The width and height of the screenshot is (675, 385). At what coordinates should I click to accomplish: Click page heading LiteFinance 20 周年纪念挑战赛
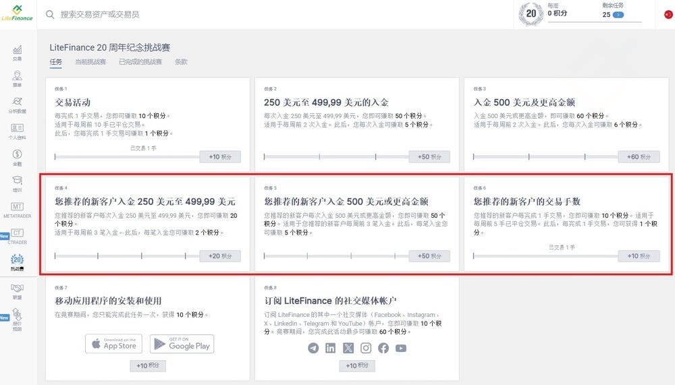tap(110, 47)
